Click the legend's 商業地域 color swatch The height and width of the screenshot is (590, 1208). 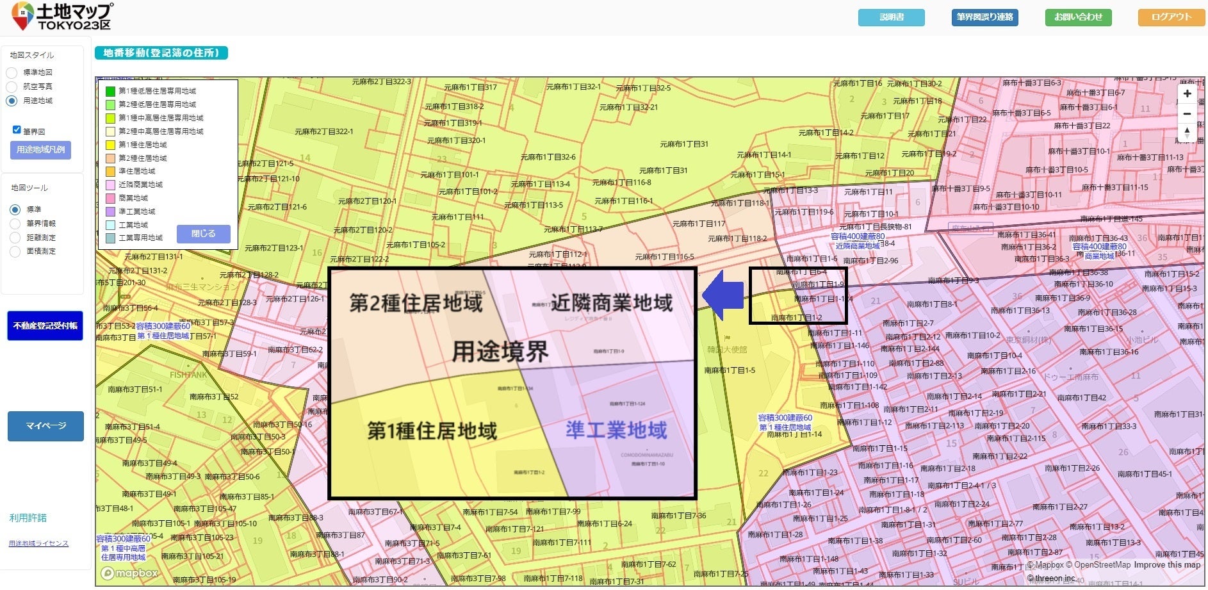pos(110,198)
